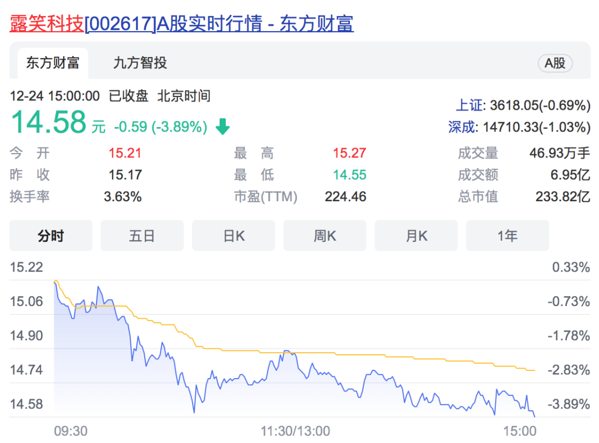Click the 成交量 label
The height and width of the screenshot is (443, 599).
478,153
